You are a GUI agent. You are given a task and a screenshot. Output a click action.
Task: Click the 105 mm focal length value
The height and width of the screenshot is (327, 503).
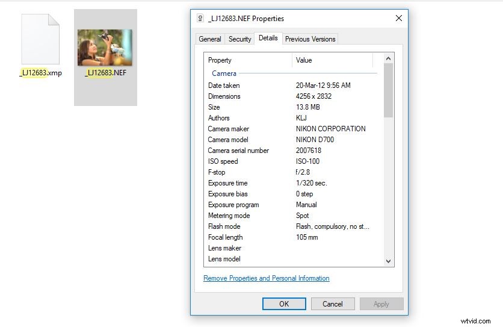coord(307,237)
